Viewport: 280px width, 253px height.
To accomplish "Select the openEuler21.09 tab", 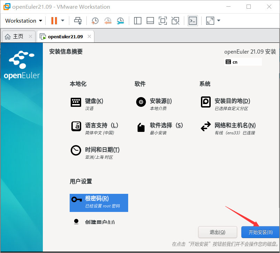I will coord(65,37).
